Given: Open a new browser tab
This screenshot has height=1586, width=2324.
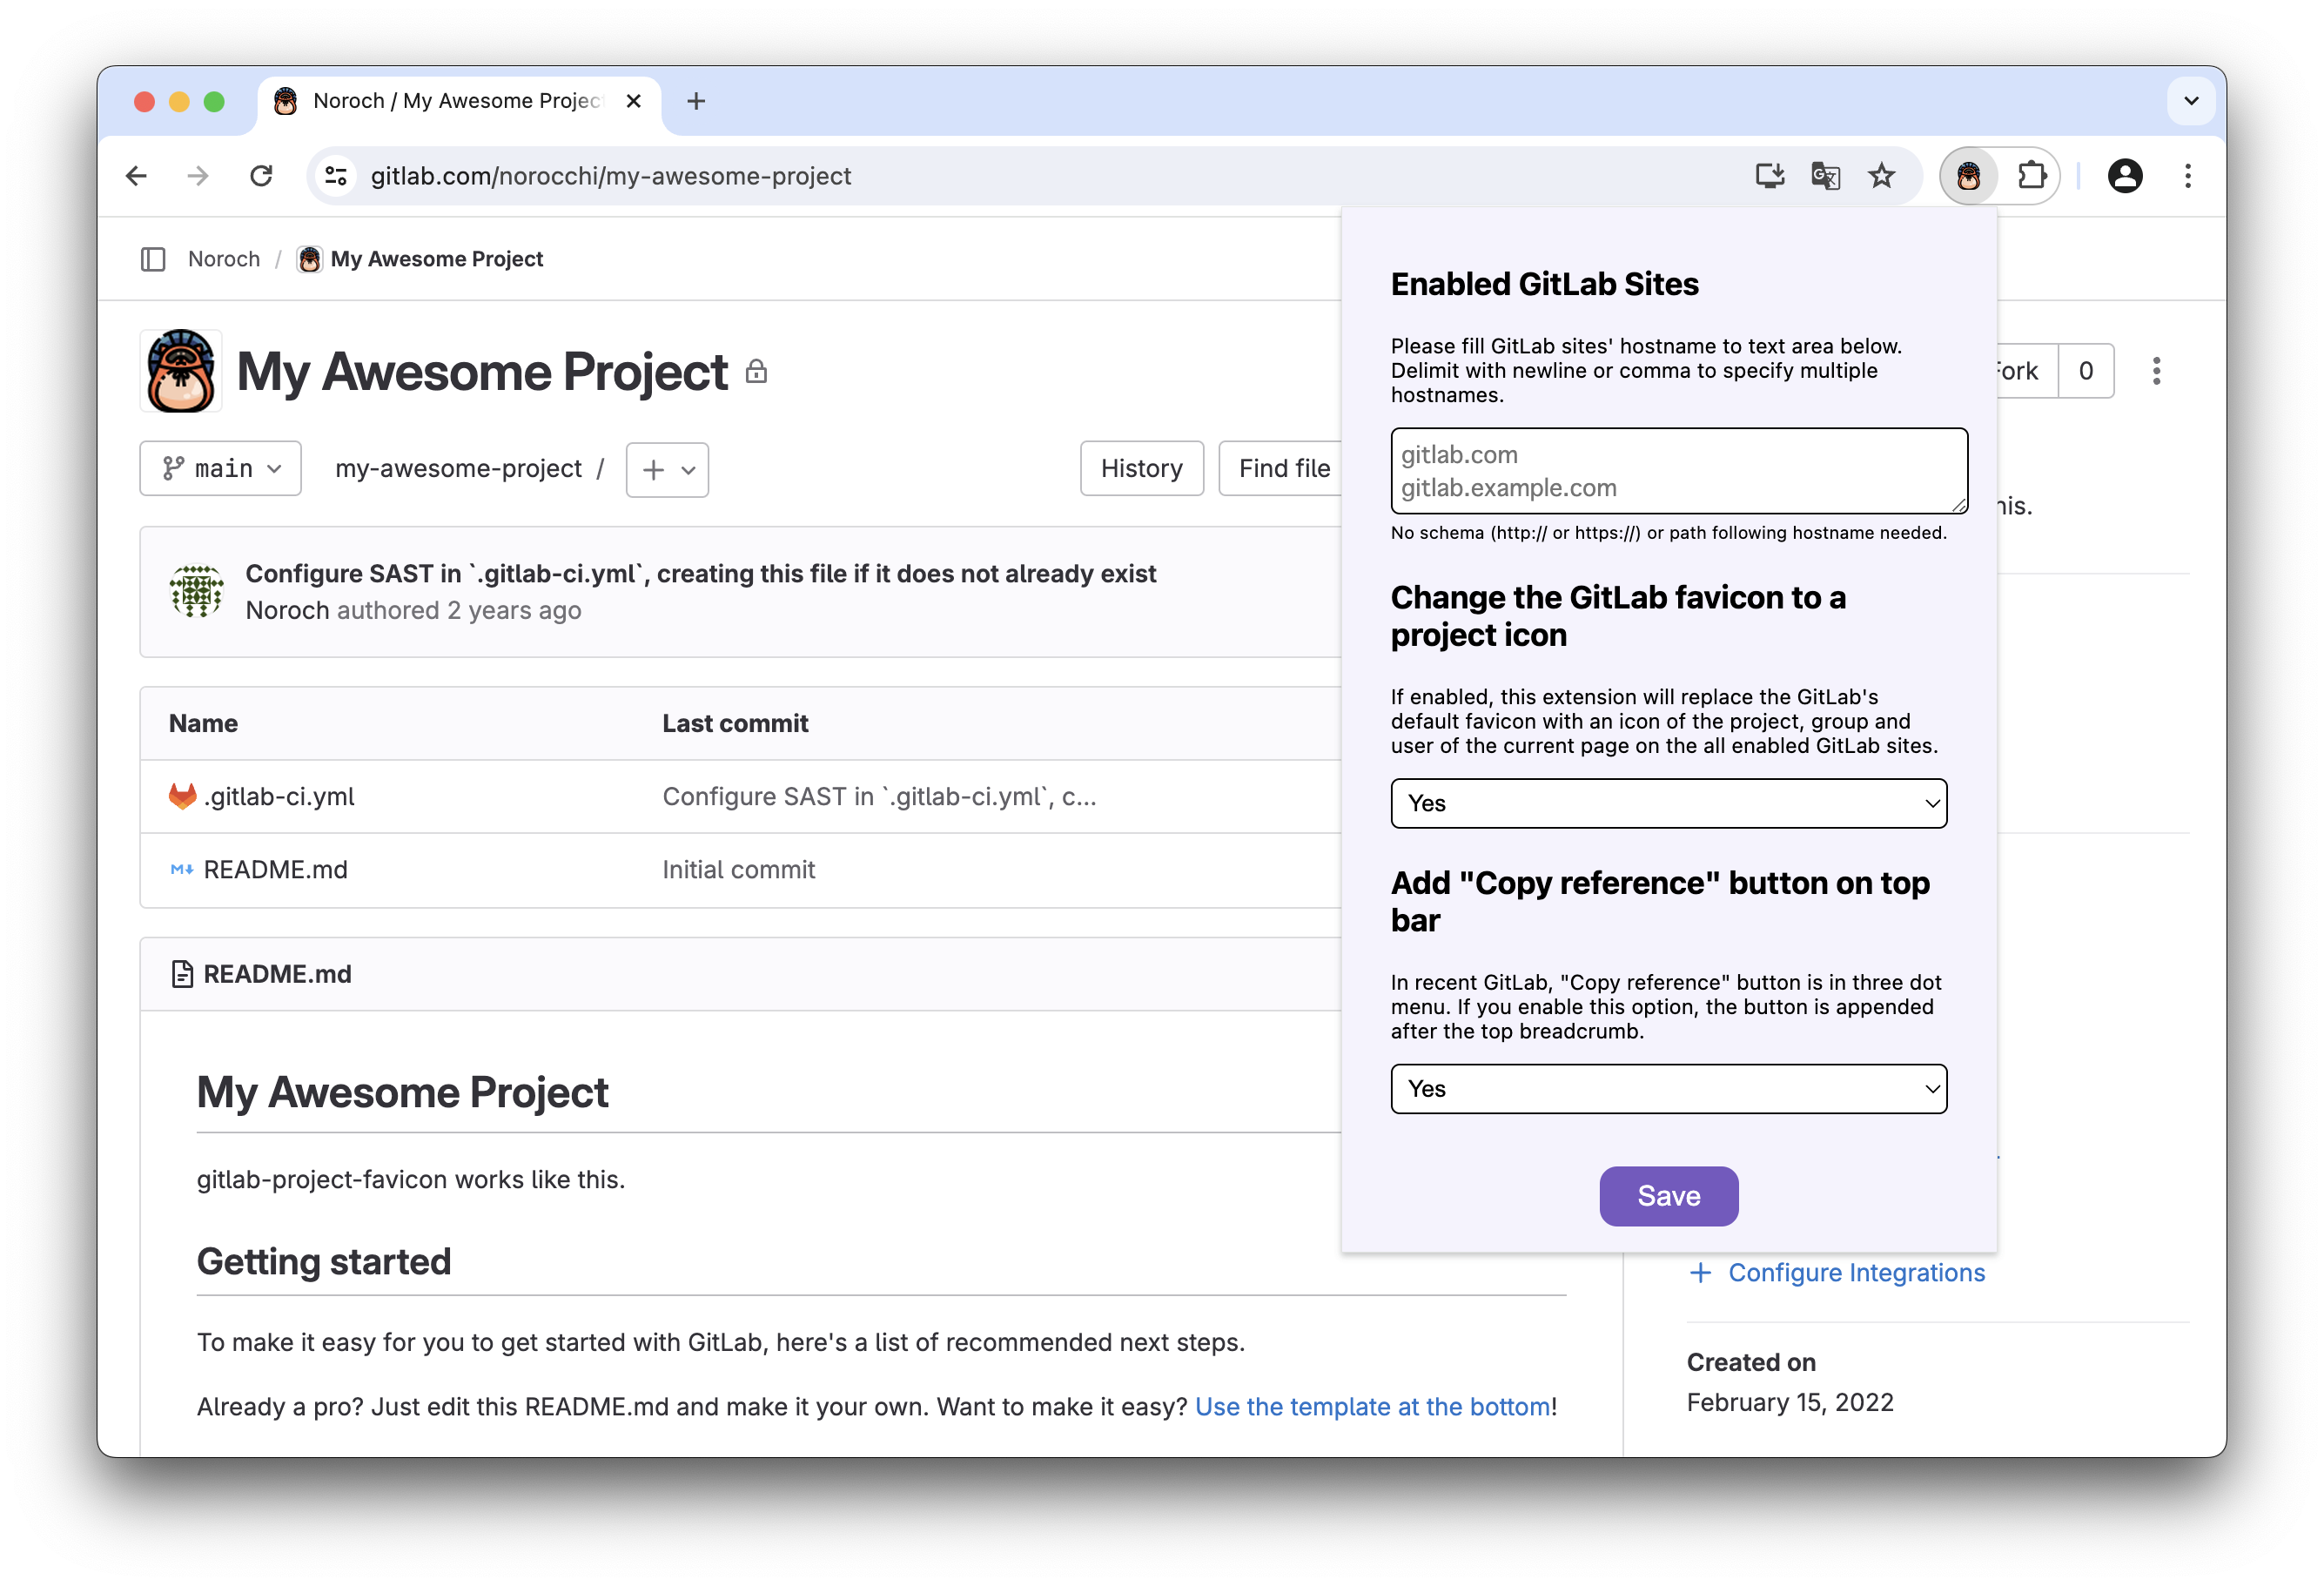Looking at the screenshot, I should click(696, 101).
